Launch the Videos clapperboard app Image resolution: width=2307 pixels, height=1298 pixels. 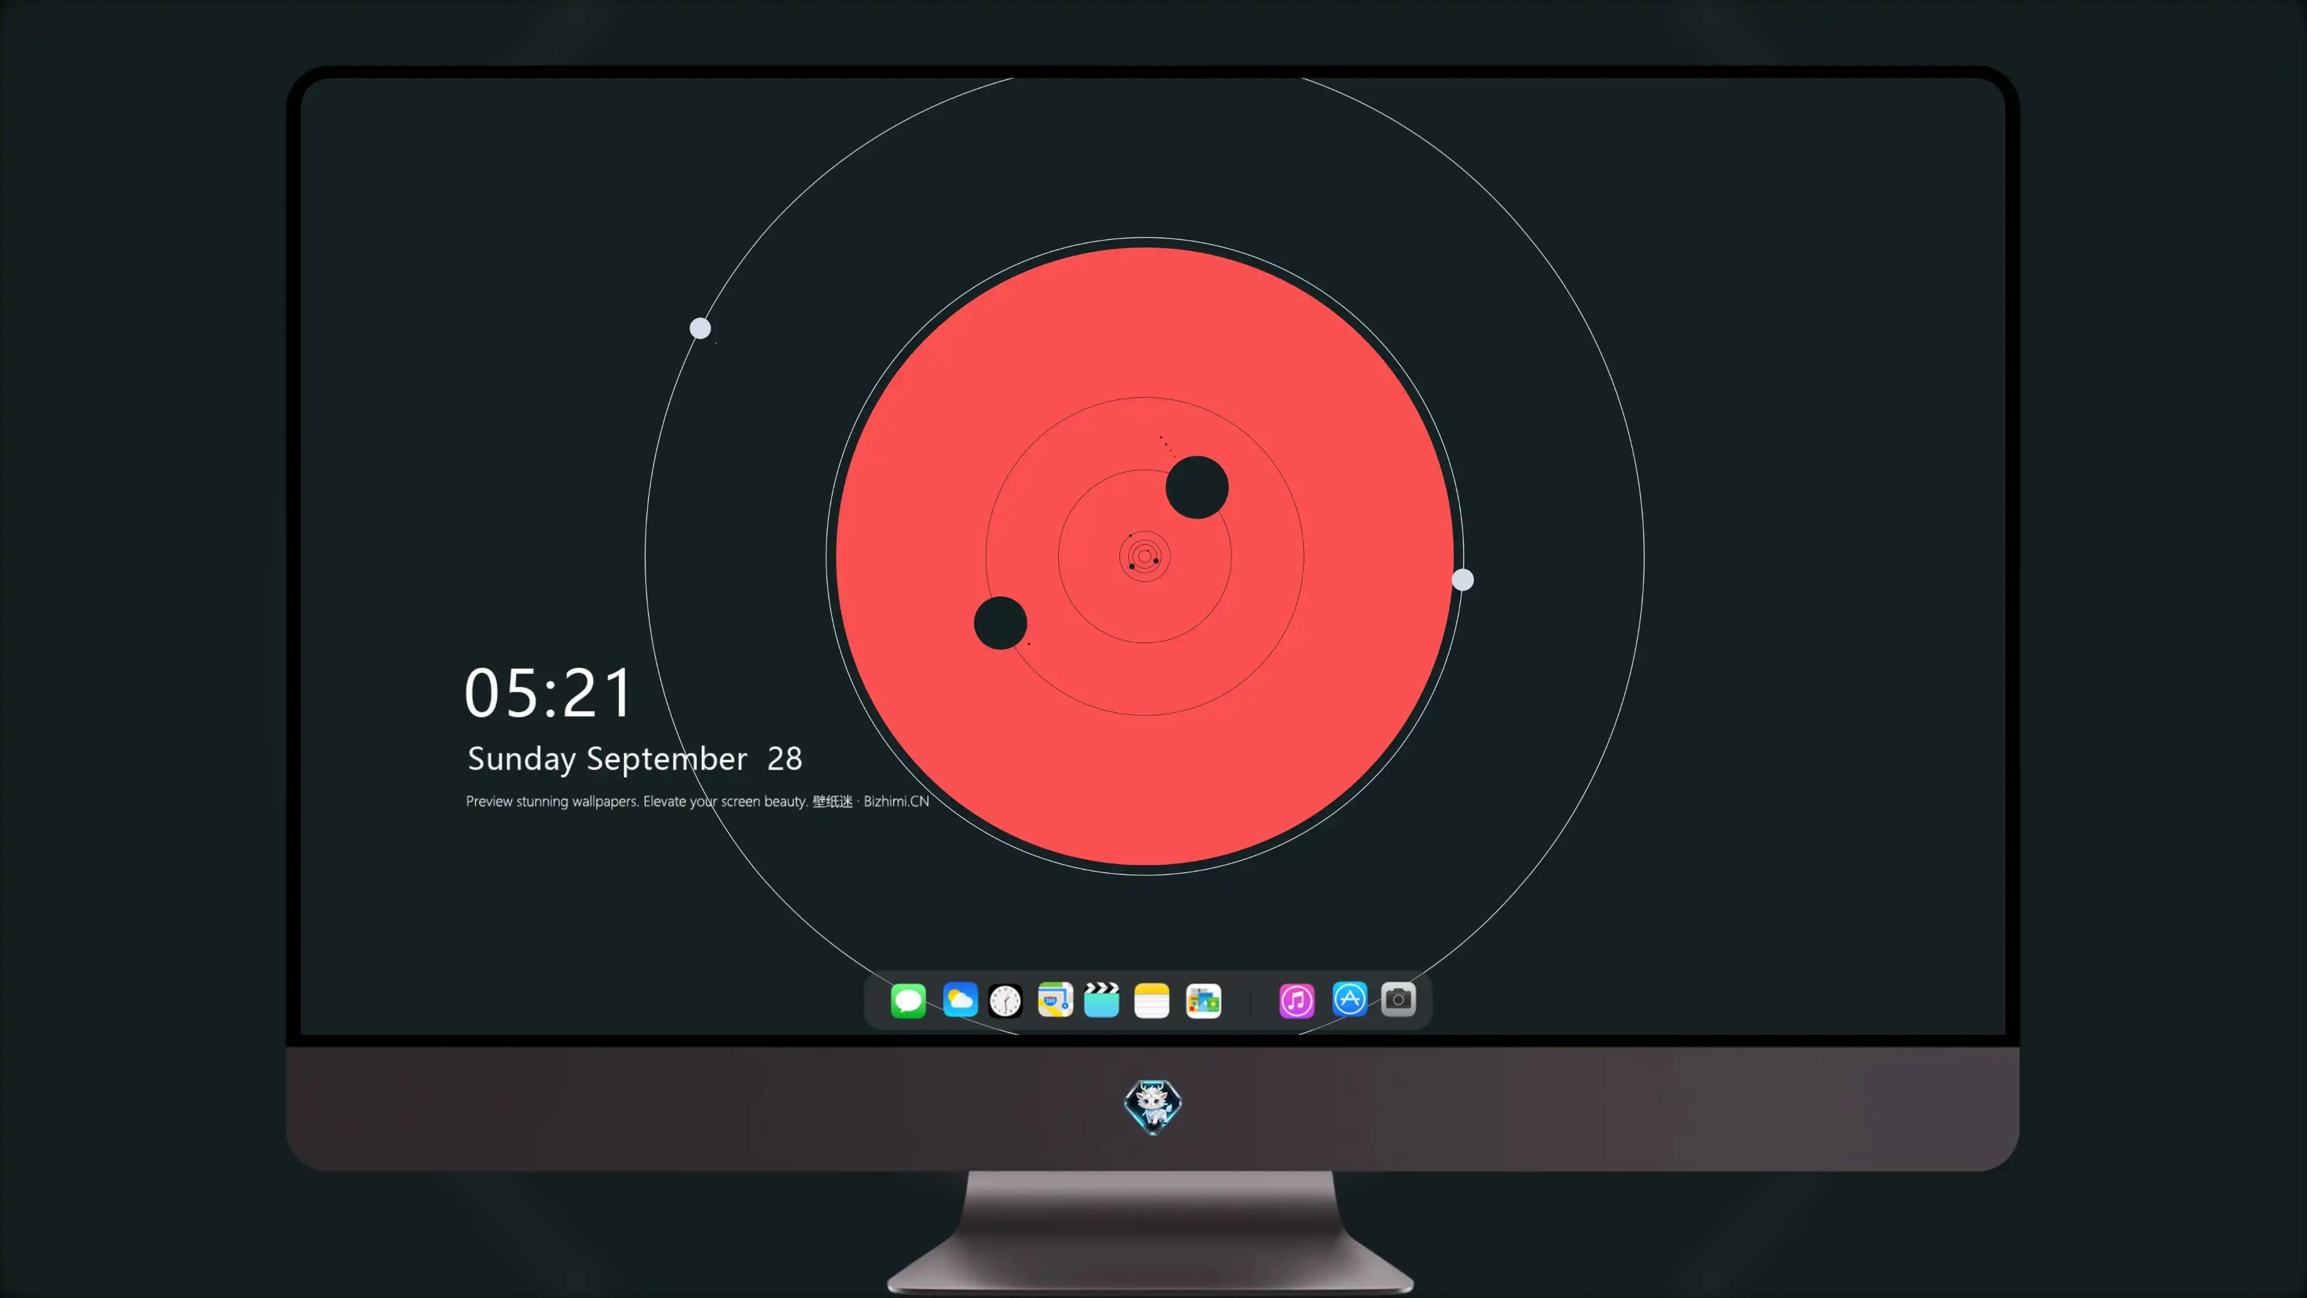pos(1102,1000)
